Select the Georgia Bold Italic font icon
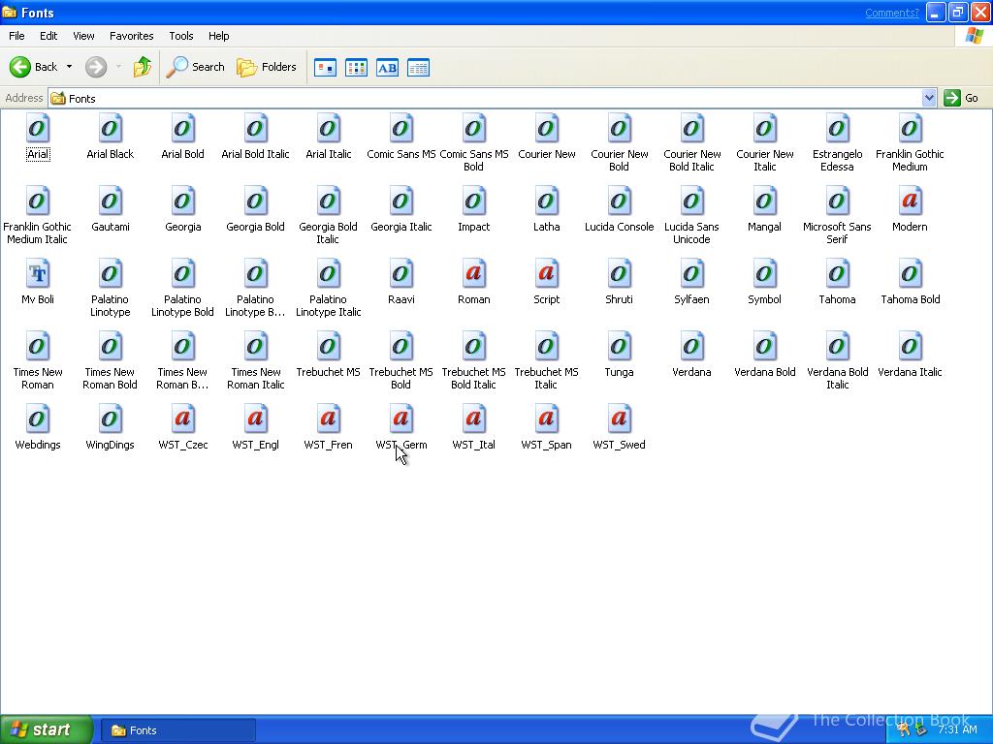The height and width of the screenshot is (744, 993). click(328, 201)
